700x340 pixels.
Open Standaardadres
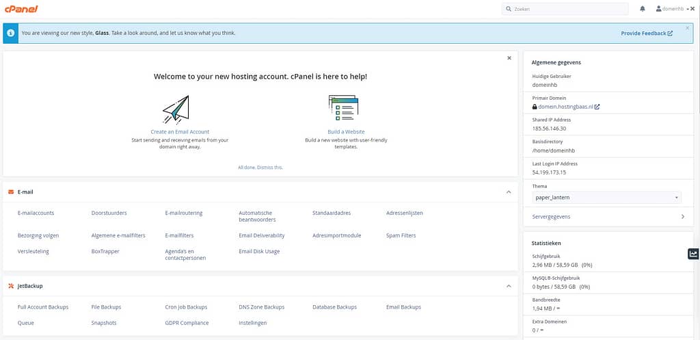tap(332, 213)
